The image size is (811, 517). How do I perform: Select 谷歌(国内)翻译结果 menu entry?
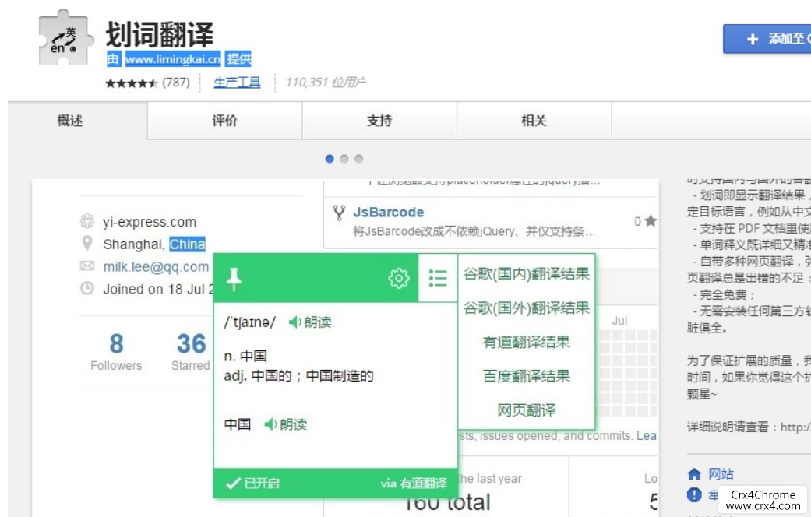tap(527, 273)
